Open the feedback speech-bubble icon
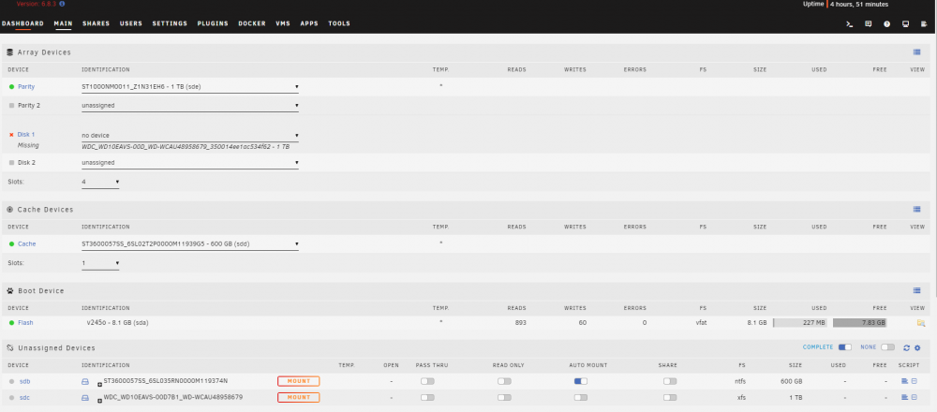Screen dimensions: 937x412 pos(869,24)
